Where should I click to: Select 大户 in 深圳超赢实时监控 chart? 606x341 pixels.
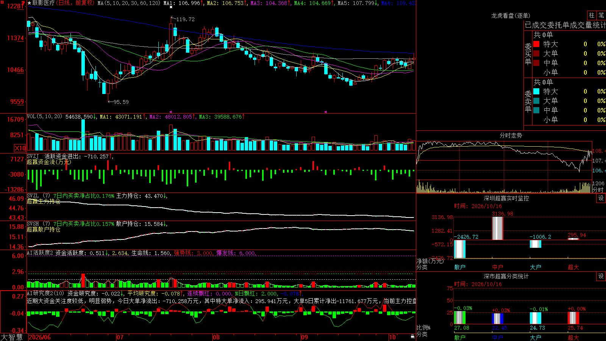click(536, 267)
